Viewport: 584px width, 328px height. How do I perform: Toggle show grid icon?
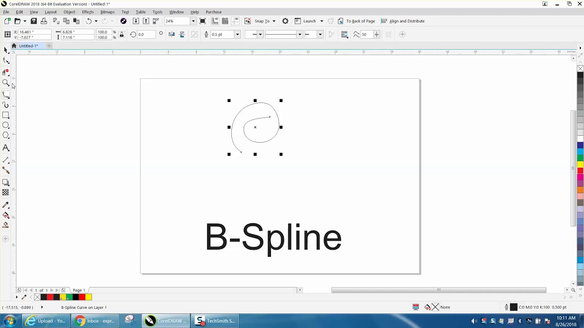pos(225,21)
